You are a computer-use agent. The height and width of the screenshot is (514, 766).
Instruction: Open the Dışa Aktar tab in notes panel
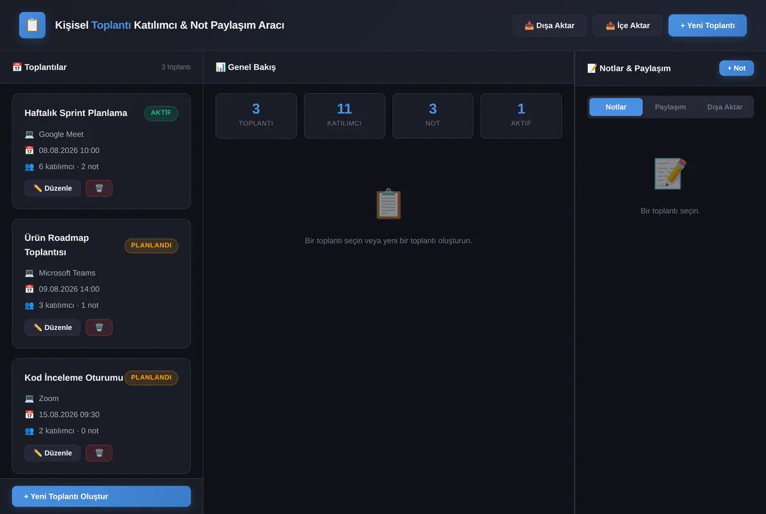point(725,107)
